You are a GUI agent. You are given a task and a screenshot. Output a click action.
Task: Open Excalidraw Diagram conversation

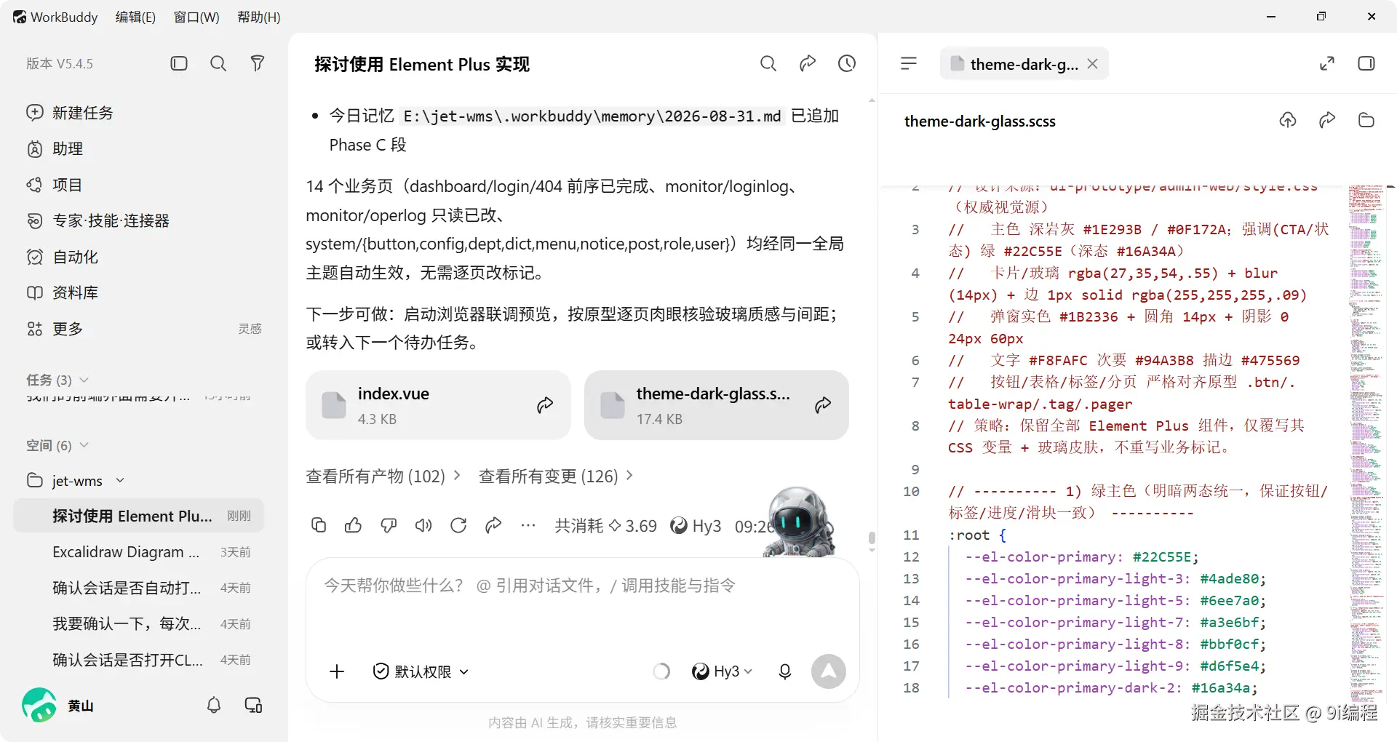click(x=138, y=552)
